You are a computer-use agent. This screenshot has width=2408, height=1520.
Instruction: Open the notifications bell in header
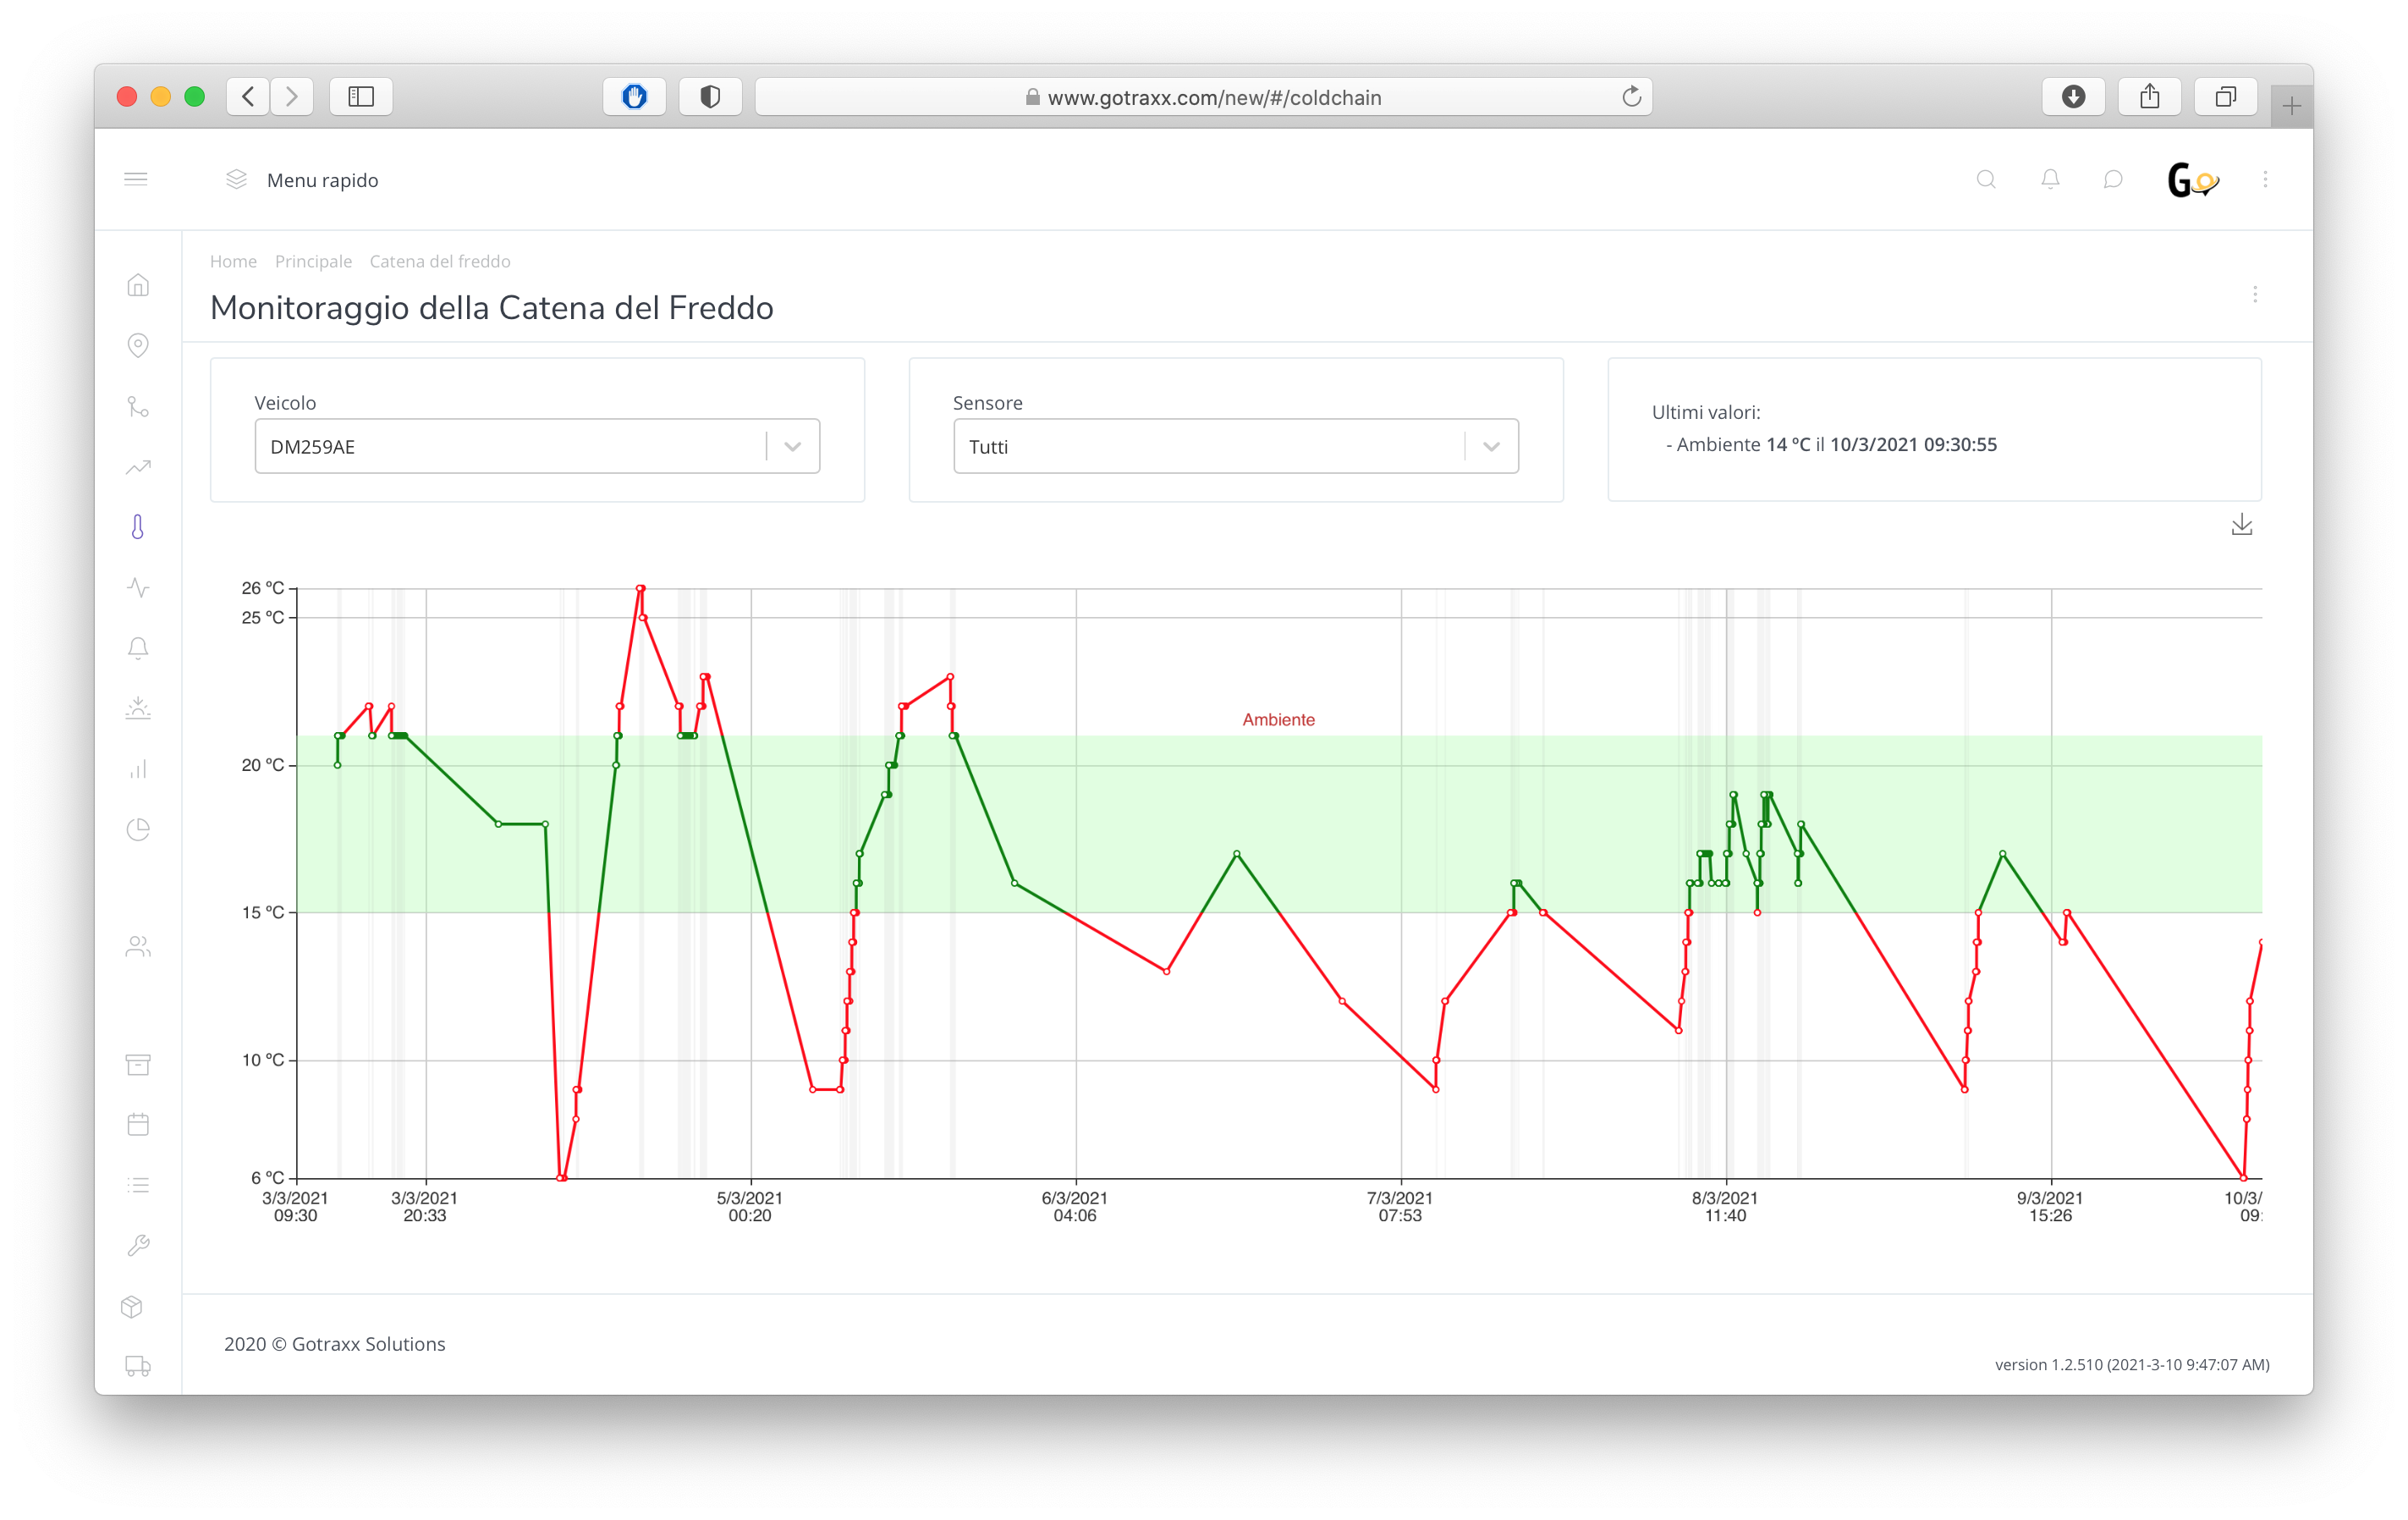(x=2050, y=179)
